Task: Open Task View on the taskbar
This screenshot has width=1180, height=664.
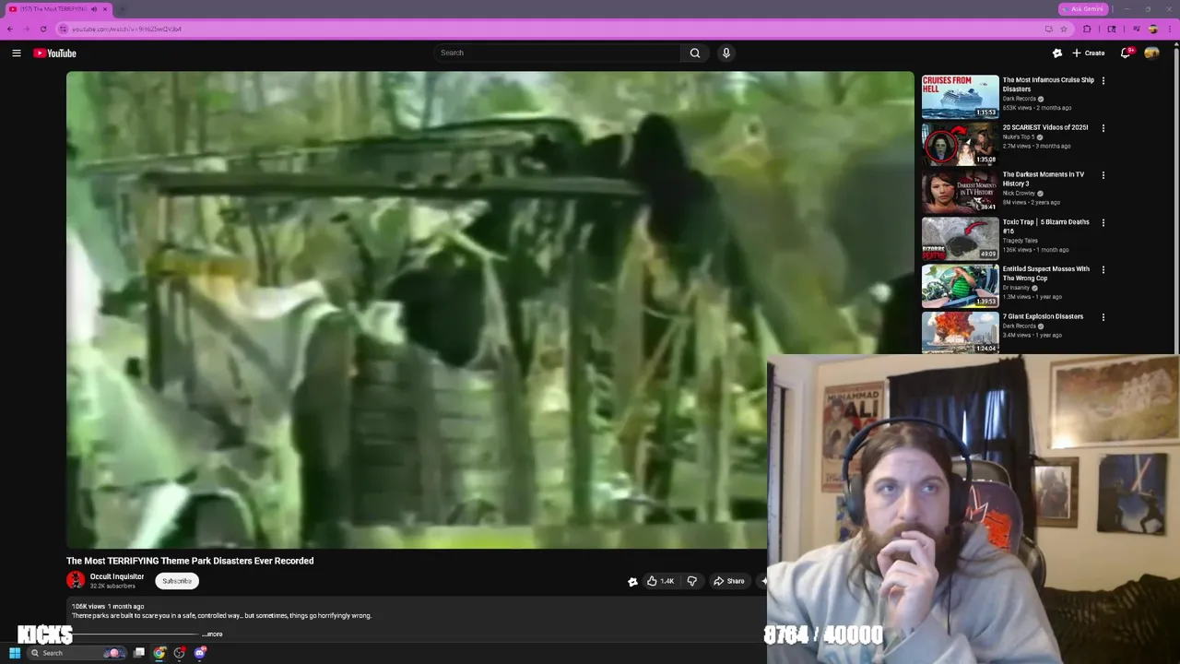Action: coord(139,653)
